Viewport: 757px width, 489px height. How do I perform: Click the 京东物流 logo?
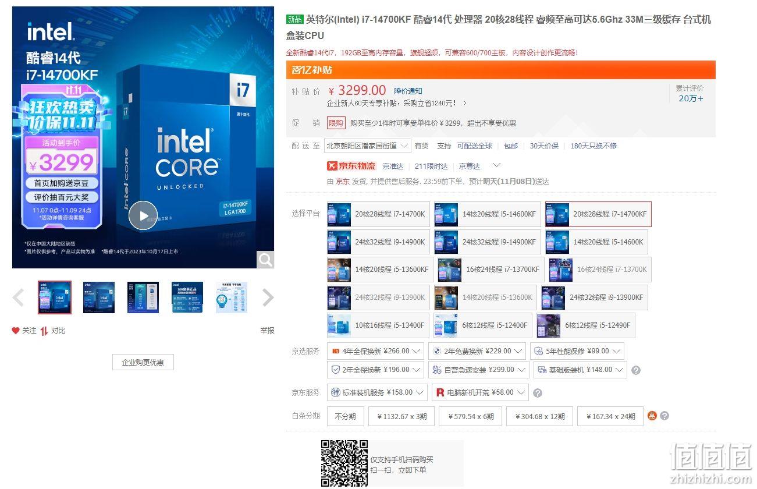(351, 166)
